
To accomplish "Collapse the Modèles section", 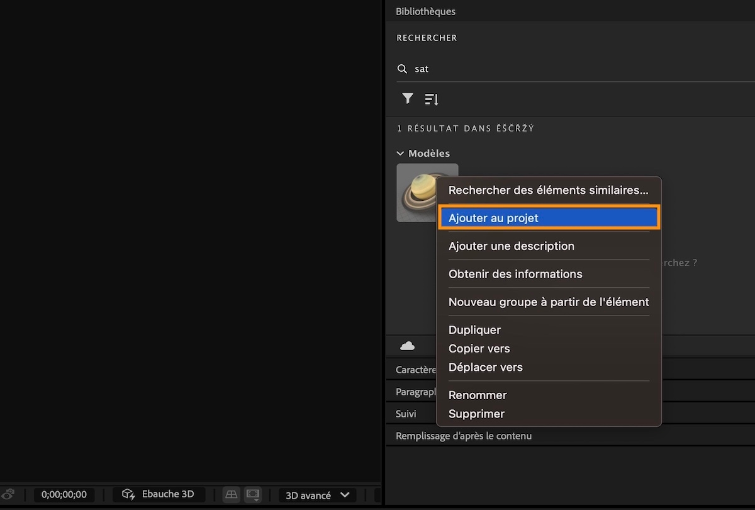I will coord(400,153).
